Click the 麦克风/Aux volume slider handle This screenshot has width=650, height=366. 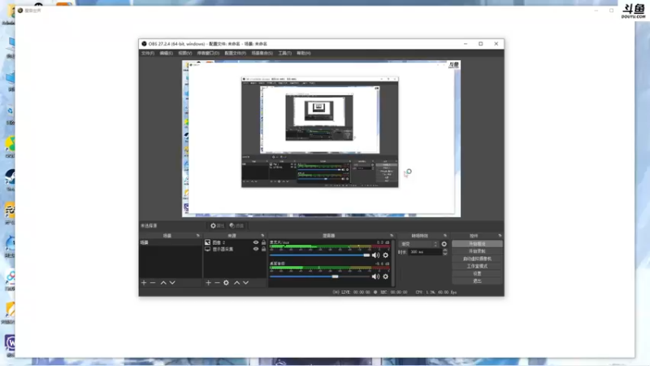366,255
